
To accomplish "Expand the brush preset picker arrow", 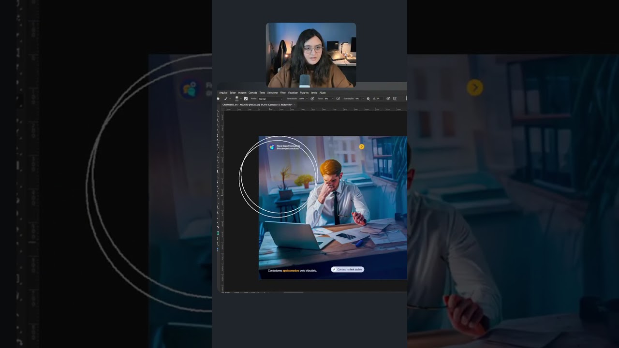I will (241, 99).
